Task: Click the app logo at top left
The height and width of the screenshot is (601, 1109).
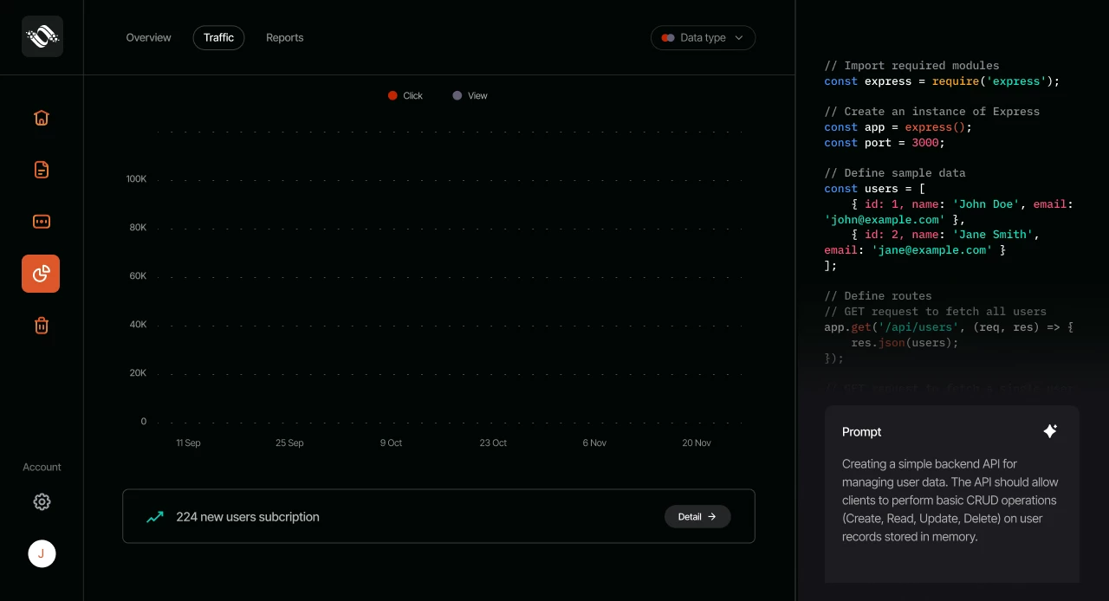Action: click(42, 36)
